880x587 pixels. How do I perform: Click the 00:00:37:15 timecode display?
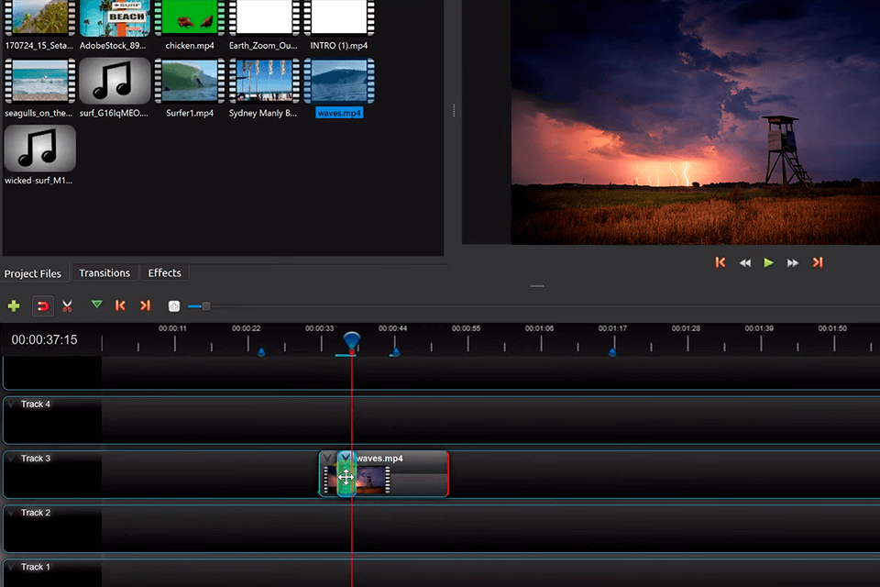click(x=44, y=340)
